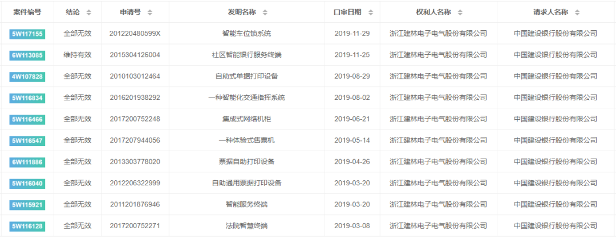The width and height of the screenshot is (616, 239).
Task: Open case number 5W115921
Action: point(27,205)
